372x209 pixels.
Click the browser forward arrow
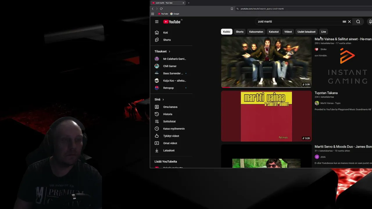tap(157, 9)
